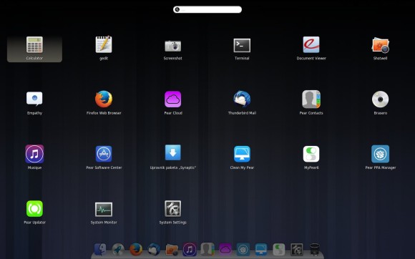Screen dimensions: 415x259
Task: Open Contacts from the dock
Action: coord(207,249)
